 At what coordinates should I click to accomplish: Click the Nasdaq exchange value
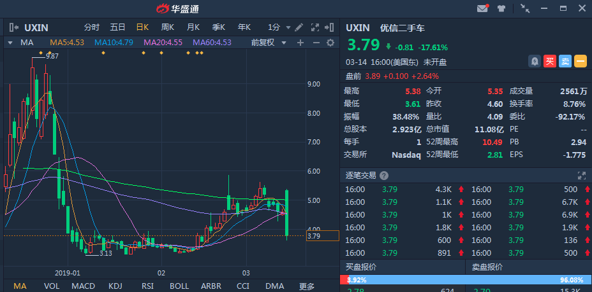(x=406, y=155)
